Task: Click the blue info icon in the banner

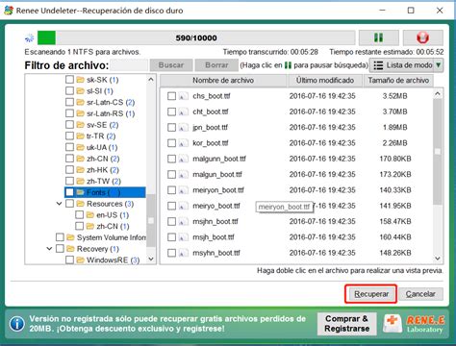Action: point(17,324)
